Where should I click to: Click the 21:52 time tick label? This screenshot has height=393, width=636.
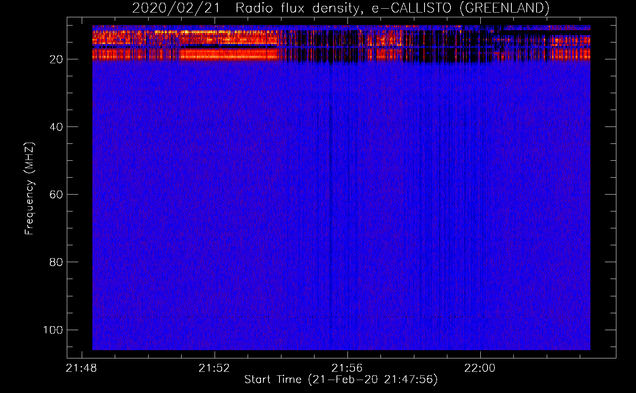point(214,368)
